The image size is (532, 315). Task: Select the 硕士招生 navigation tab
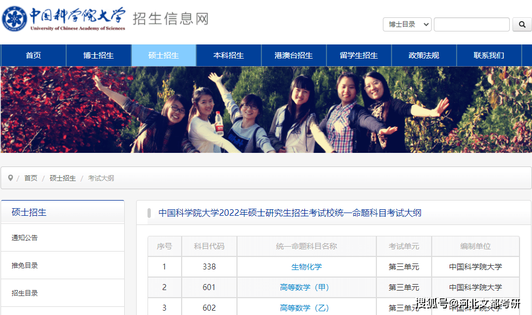click(x=163, y=55)
